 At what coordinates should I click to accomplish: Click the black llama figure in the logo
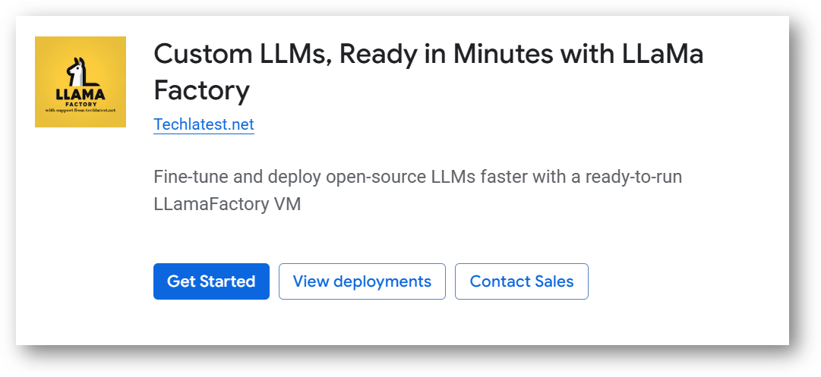[x=77, y=71]
